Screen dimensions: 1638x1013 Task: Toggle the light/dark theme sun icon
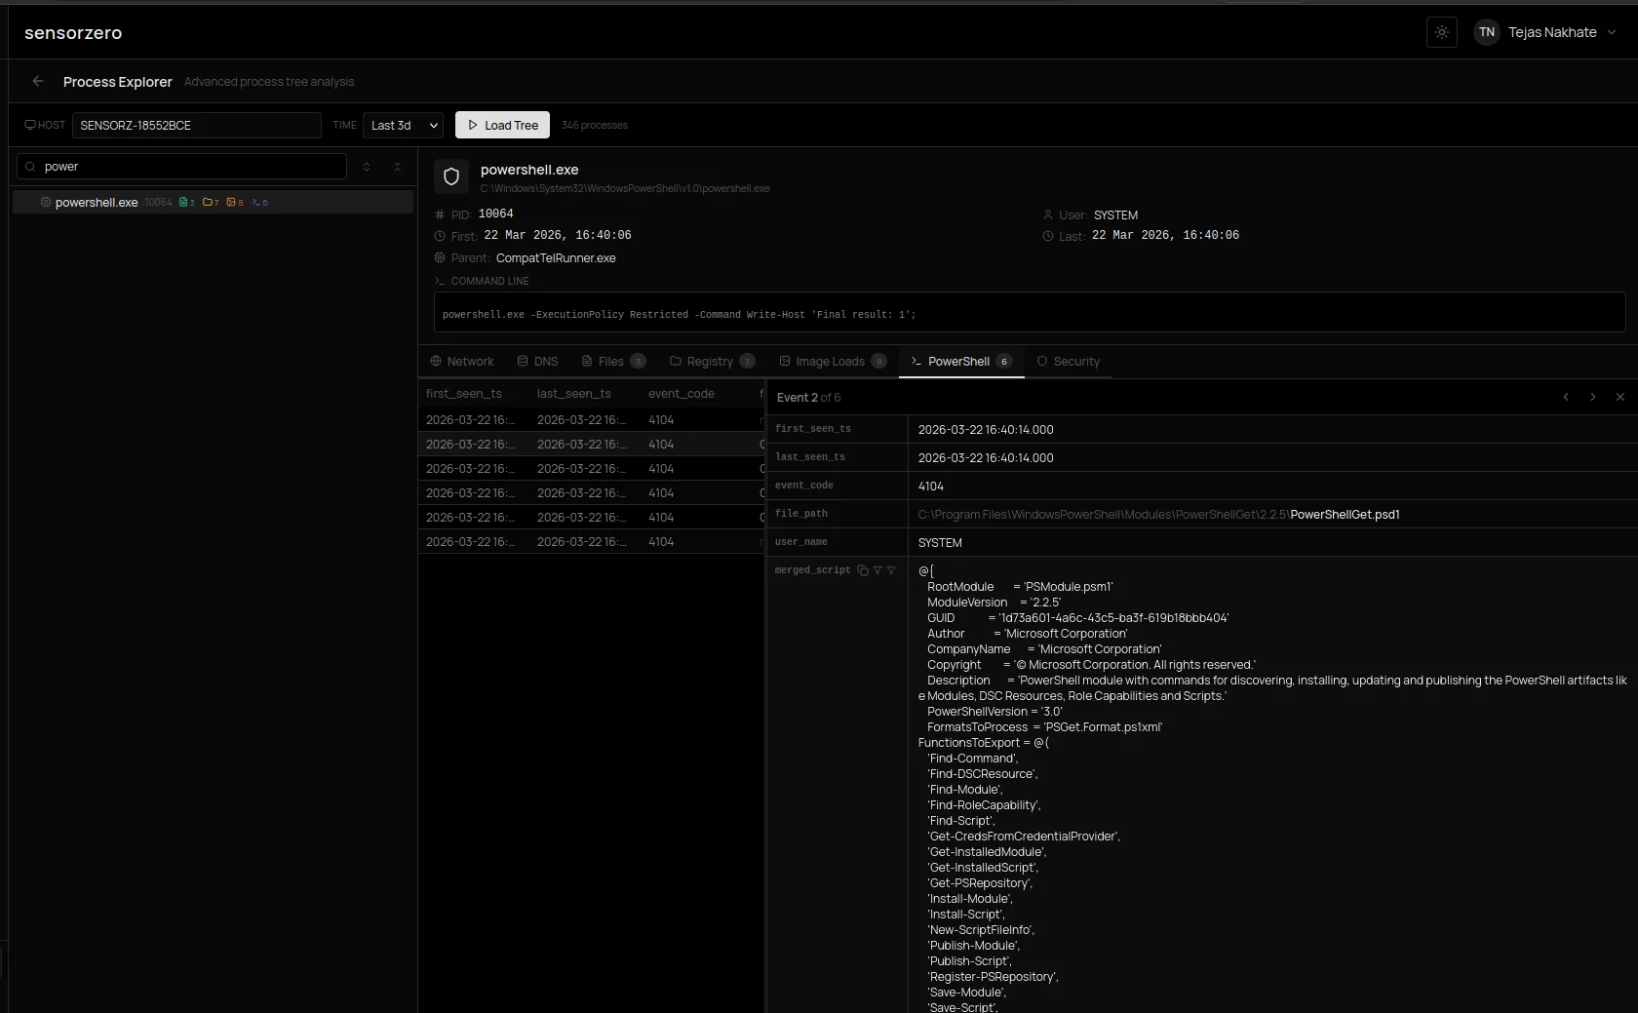[1441, 32]
